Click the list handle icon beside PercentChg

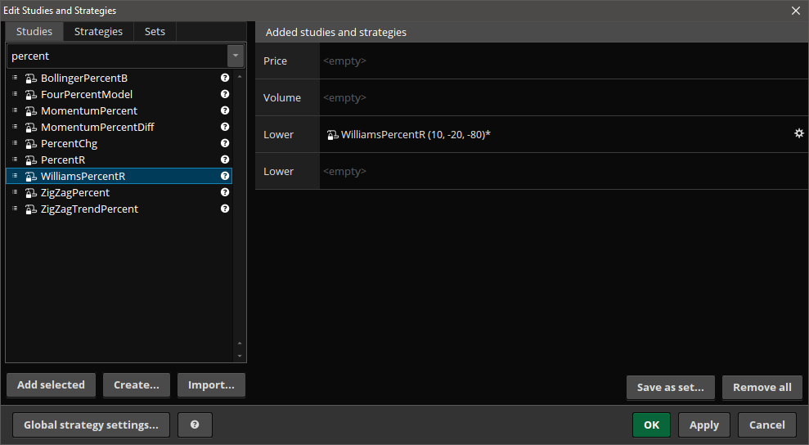[x=15, y=143]
